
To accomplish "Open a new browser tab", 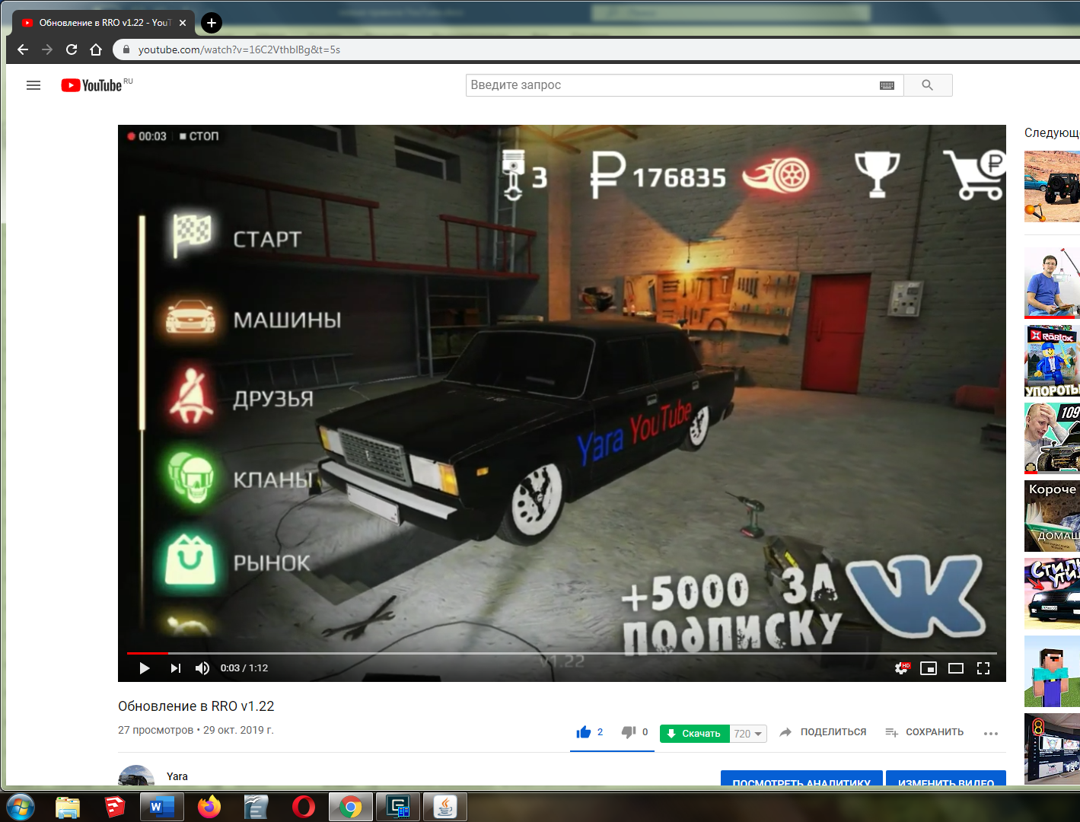I will pos(212,23).
